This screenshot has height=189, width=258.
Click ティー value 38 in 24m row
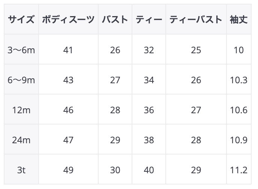(x=149, y=140)
